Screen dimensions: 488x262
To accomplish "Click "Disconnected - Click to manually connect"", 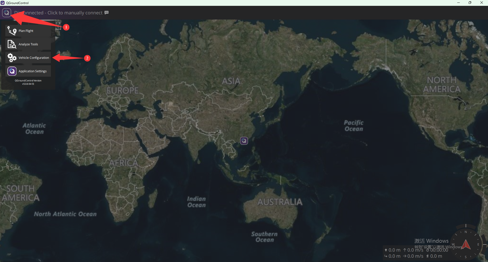I will click(58, 13).
